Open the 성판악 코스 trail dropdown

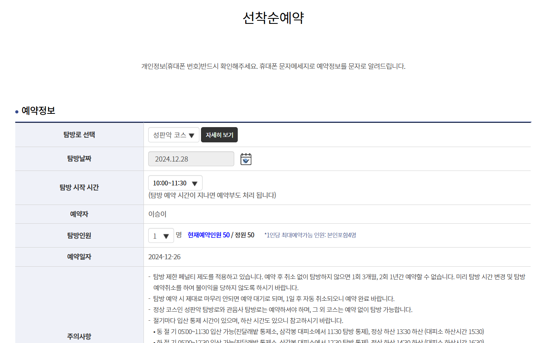tap(174, 135)
